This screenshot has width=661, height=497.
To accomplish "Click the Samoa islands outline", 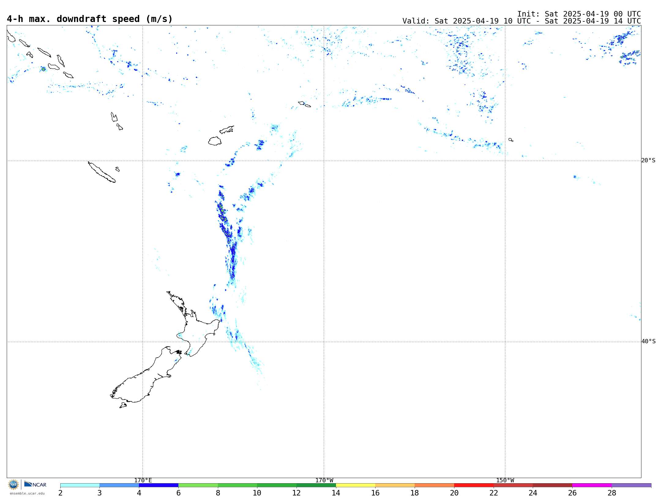I will [x=304, y=104].
